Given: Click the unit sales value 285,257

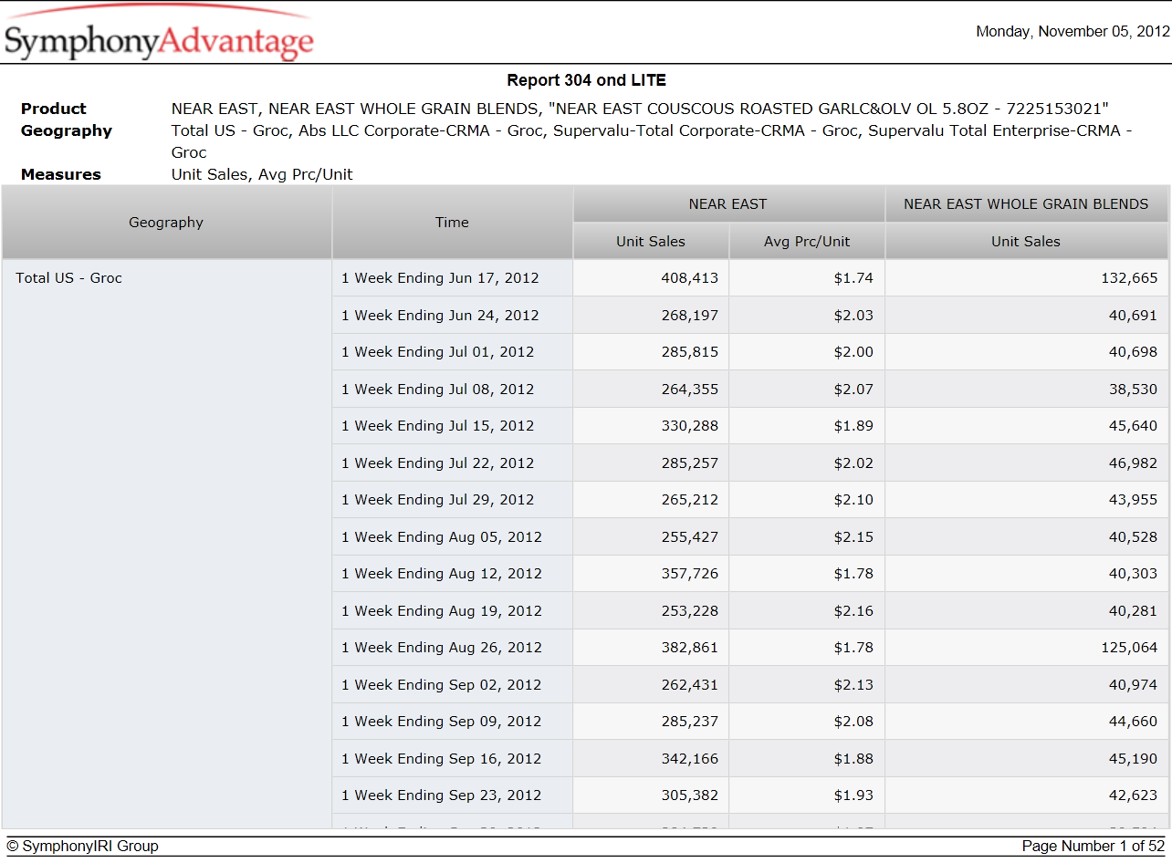Looking at the screenshot, I should (690, 463).
